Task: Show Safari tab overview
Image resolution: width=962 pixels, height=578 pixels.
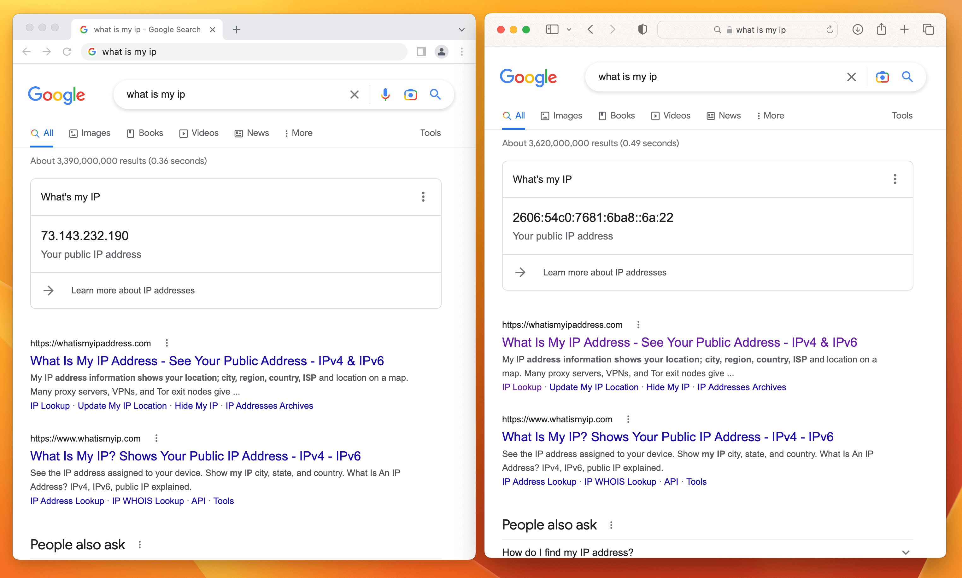Action: (x=928, y=30)
